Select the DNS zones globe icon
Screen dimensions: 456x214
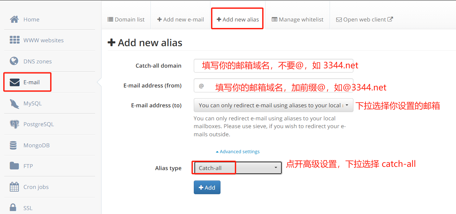click(x=14, y=61)
